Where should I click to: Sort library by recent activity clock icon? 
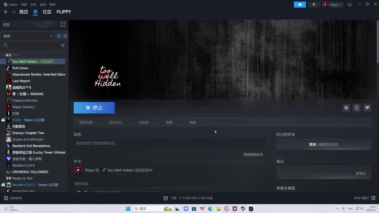point(59,36)
